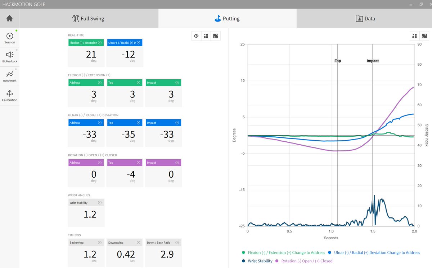432x268 pixels.
Task: Open the Home screen icon
Action: [9, 18]
